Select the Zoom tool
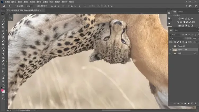The image size is (199, 112). pos(3,81)
